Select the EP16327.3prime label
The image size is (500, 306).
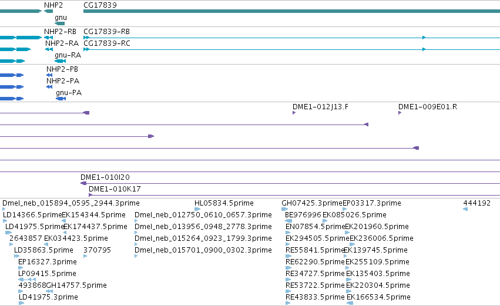coord(48,262)
